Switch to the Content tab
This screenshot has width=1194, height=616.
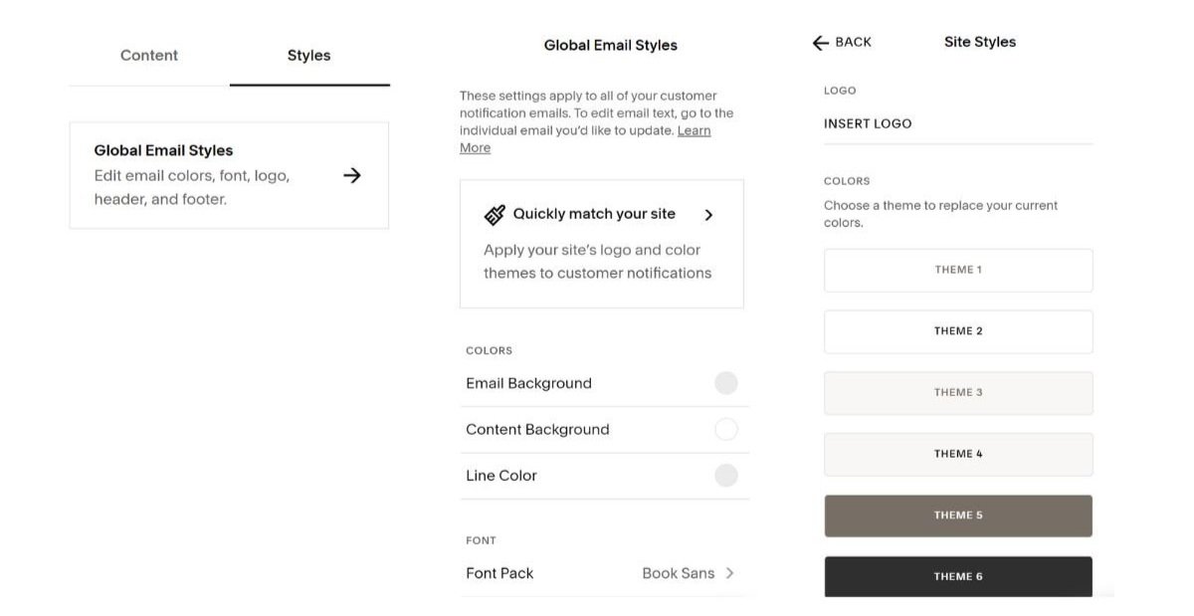pos(148,55)
